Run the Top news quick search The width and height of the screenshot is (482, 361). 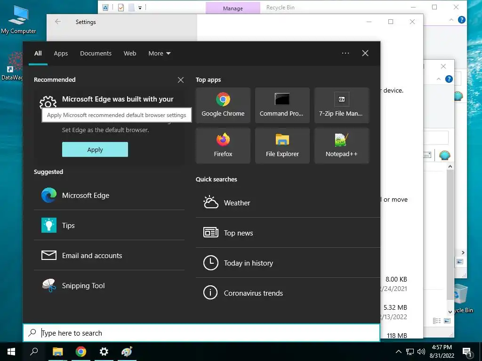point(288,233)
